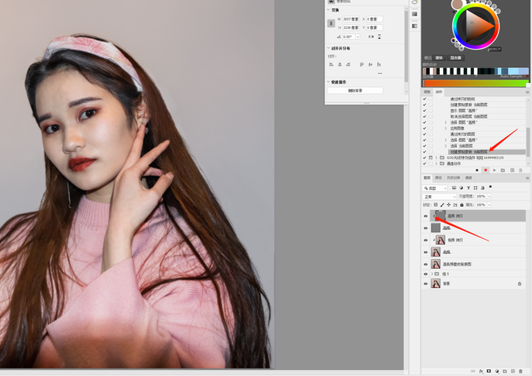This screenshot has width=532, height=376.
Task: Align right edges in Properties panel
Action: pos(348,65)
